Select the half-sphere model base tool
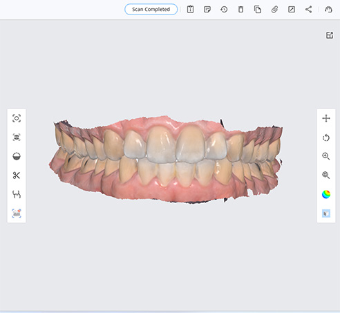This screenshot has width=340, height=313. (x=17, y=156)
